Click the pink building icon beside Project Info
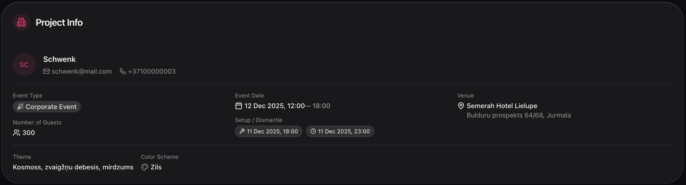The width and height of the screenshot is (686, 185). click(x=21, y=22)
